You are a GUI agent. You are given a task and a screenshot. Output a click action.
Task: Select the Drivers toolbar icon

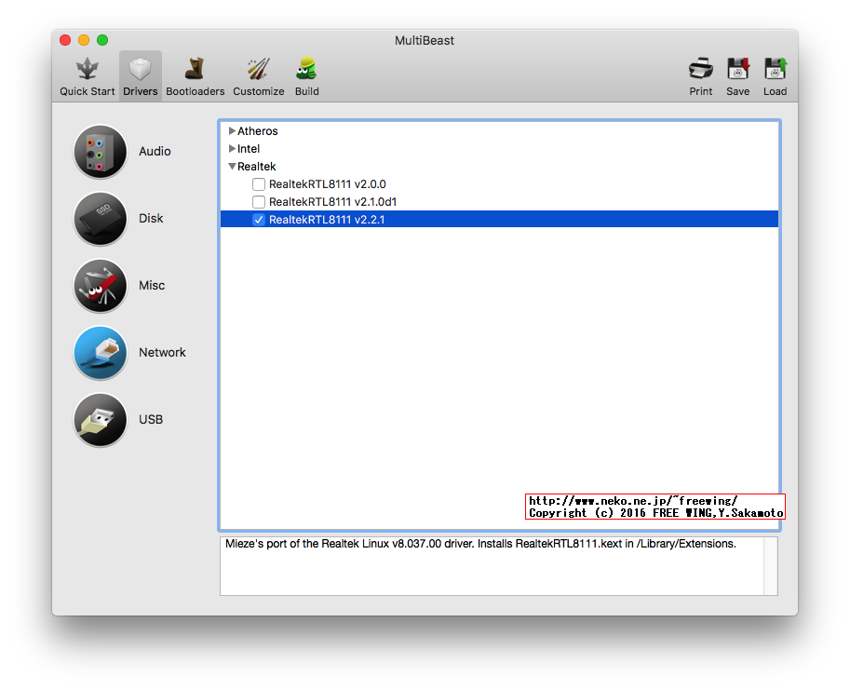(140, 70)
